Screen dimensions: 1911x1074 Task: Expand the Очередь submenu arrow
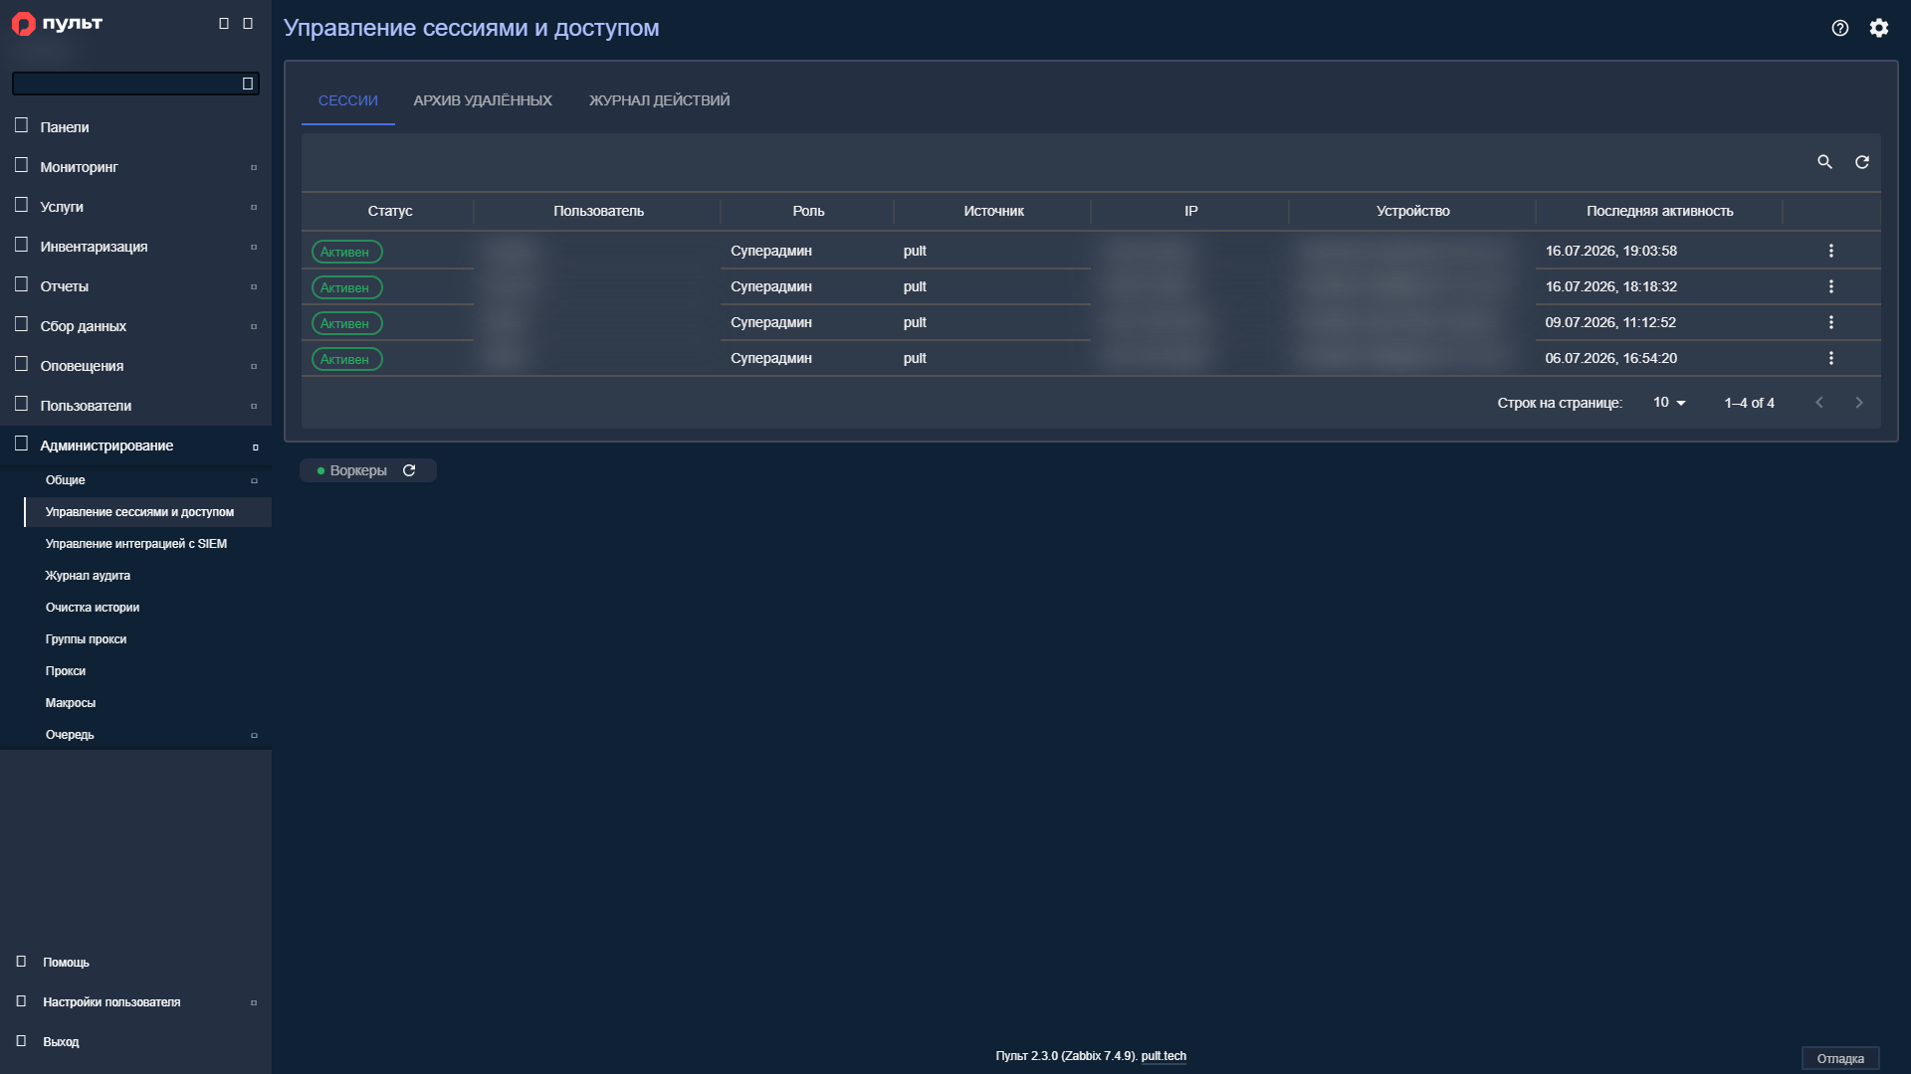point(254,736)
